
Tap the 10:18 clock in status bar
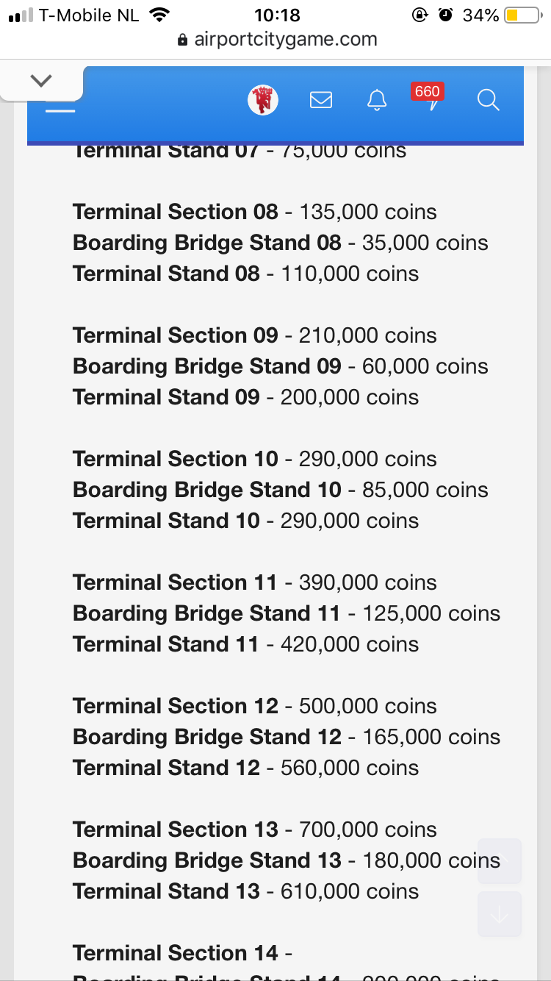[277, 15]
